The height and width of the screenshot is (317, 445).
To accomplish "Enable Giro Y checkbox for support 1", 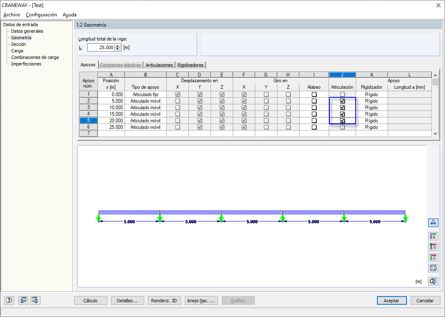I will pyautogui.click(x=266, y=94).
